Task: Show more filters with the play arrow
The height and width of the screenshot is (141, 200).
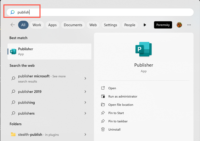Action: coord(145,25)
